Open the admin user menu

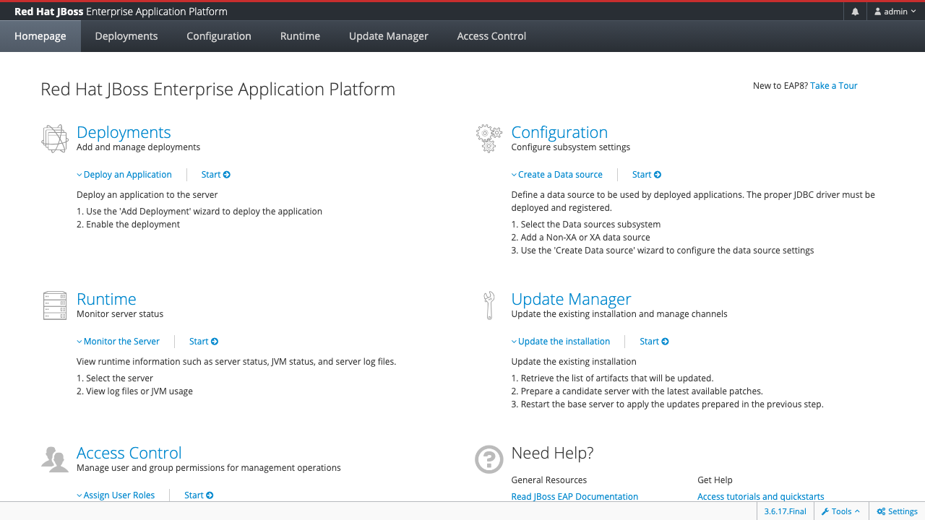[x=895, y=12]
